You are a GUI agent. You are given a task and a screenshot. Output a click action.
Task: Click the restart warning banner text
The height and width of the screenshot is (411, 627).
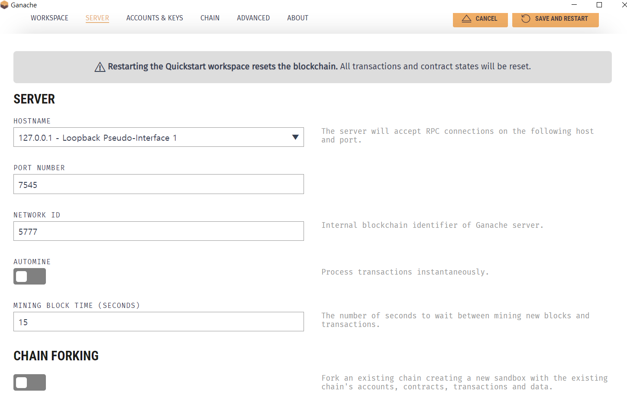pos(319,67)
